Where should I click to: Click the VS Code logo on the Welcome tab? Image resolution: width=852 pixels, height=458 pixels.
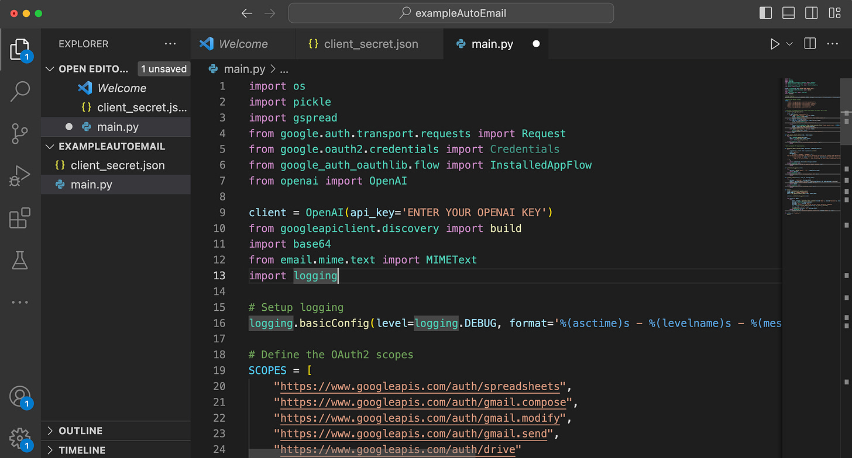(206, 44)
